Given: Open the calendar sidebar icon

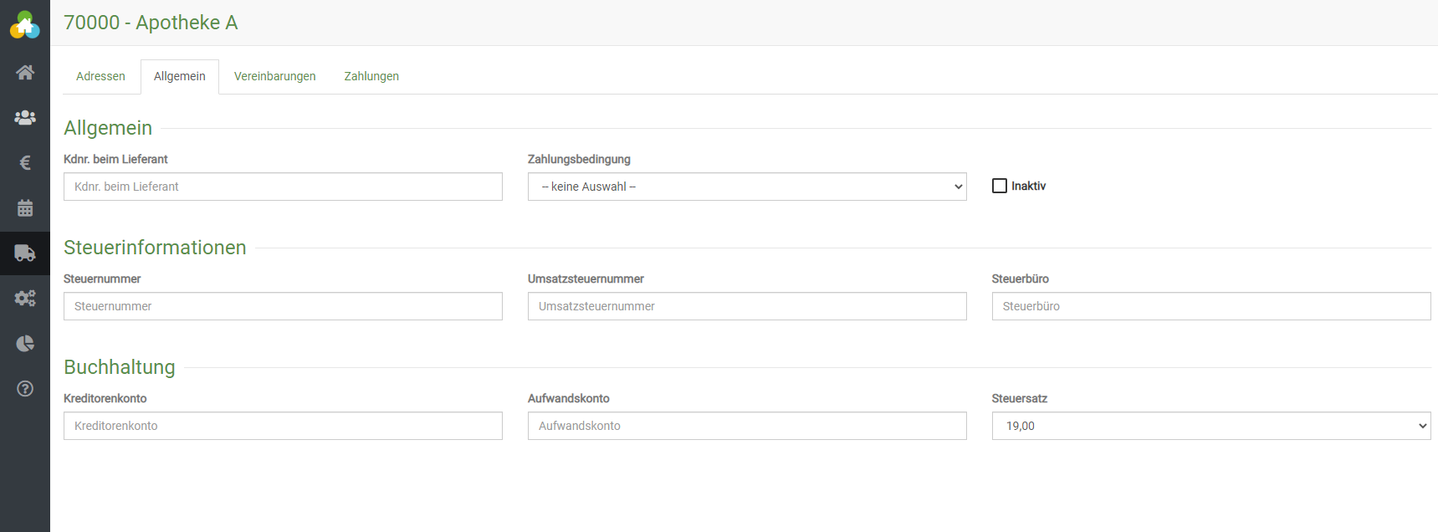Looking at the screenshot, I should [x=25, y=208].
